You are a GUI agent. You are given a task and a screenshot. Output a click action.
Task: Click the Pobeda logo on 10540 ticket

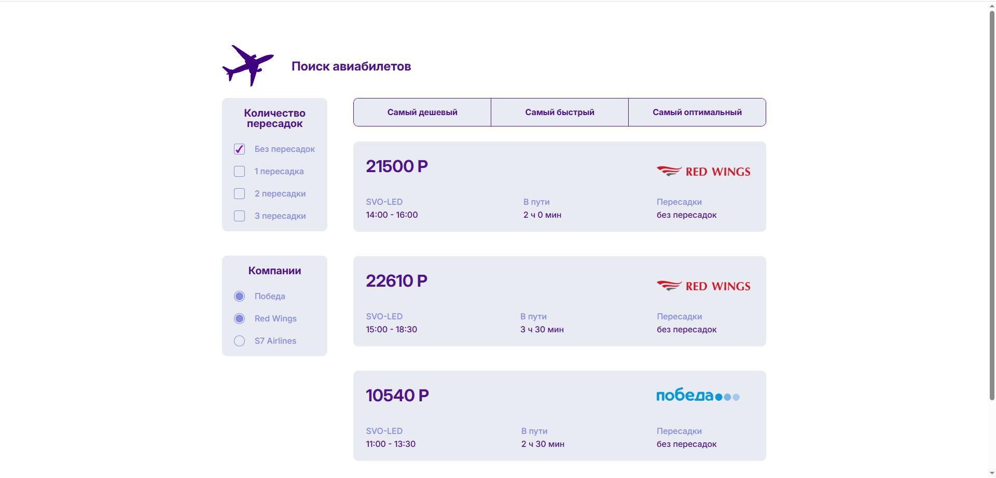click(x=698, y=396)
